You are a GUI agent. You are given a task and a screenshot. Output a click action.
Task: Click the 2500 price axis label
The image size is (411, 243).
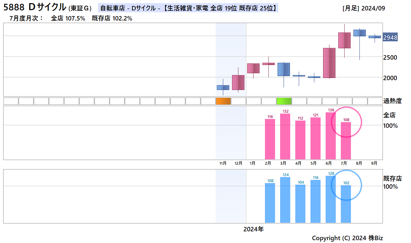390,57
